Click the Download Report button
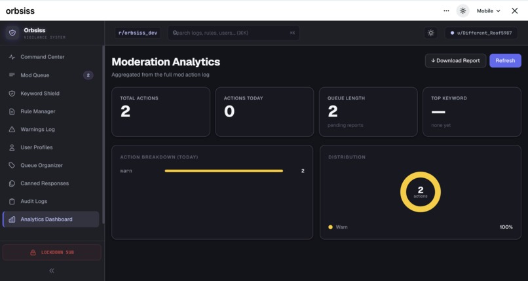Image resolution: width=528 pixels, height=281 pixels. 455,60
